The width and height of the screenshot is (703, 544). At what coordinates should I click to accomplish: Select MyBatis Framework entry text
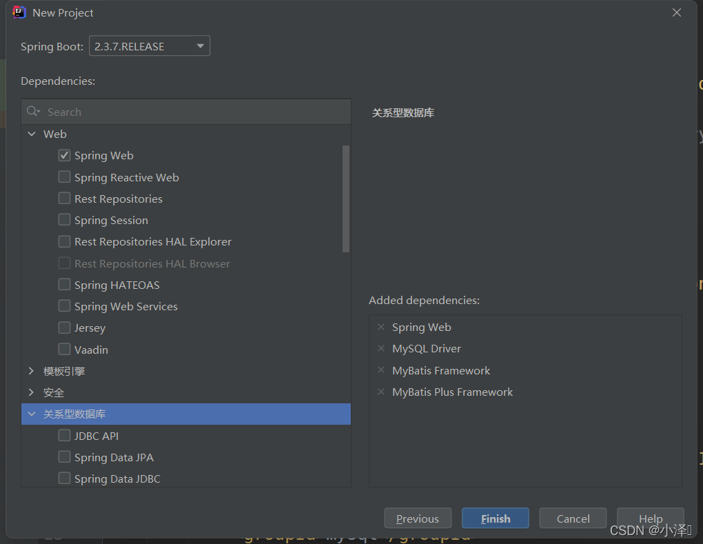[x=441, y=370]
